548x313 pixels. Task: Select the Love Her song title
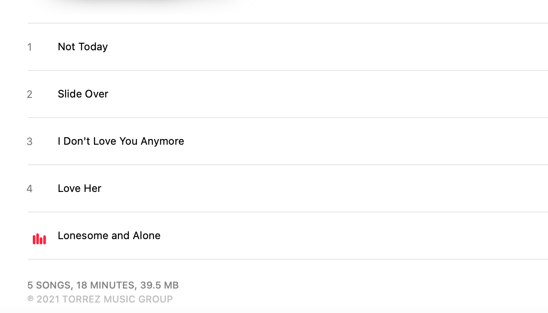point(80,188)
